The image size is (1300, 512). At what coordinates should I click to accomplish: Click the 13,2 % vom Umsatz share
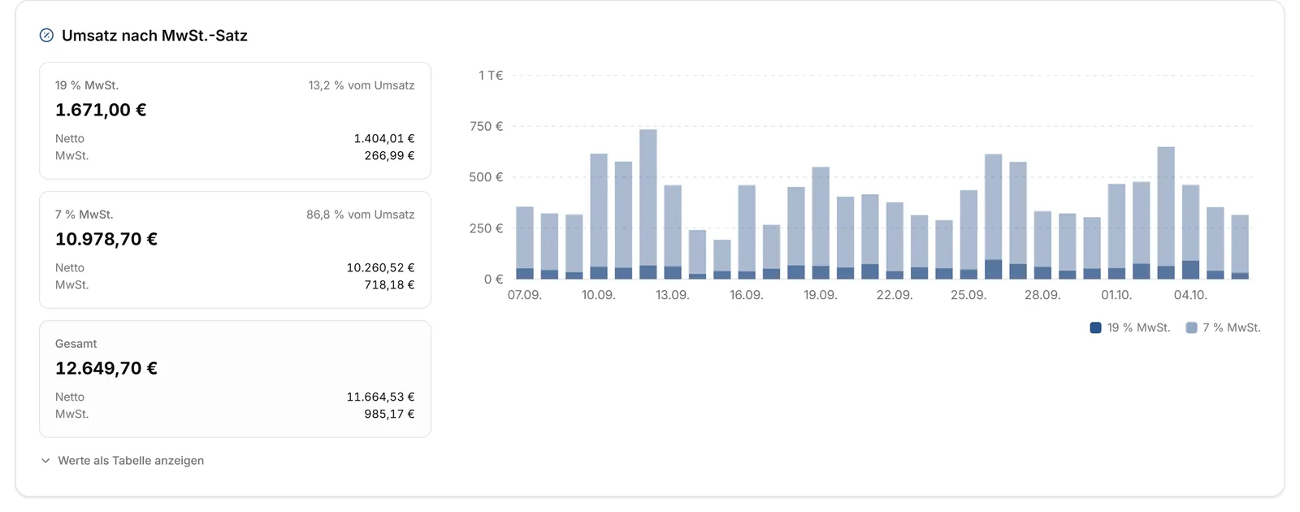(x=362, y=85)
